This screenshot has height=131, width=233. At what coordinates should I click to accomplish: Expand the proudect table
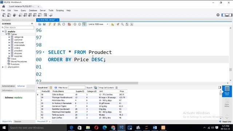point(9,51)
